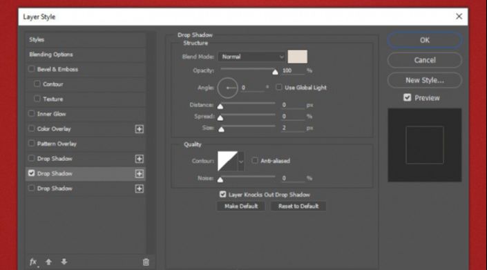Open the Contour curve thumbnail

click(x=228, y=161)
